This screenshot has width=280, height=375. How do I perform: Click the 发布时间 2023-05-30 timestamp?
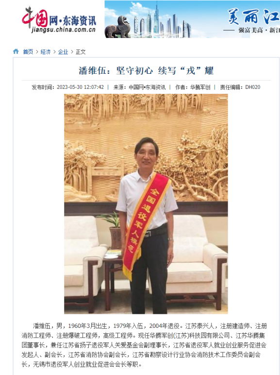click(67, 87)
